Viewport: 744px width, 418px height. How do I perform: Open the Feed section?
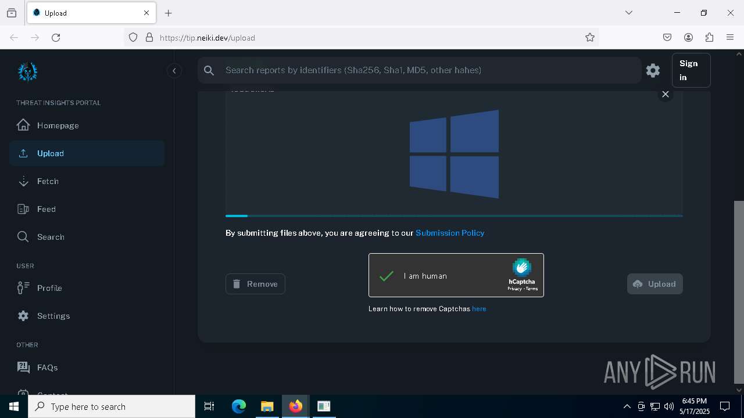[87, 209]
